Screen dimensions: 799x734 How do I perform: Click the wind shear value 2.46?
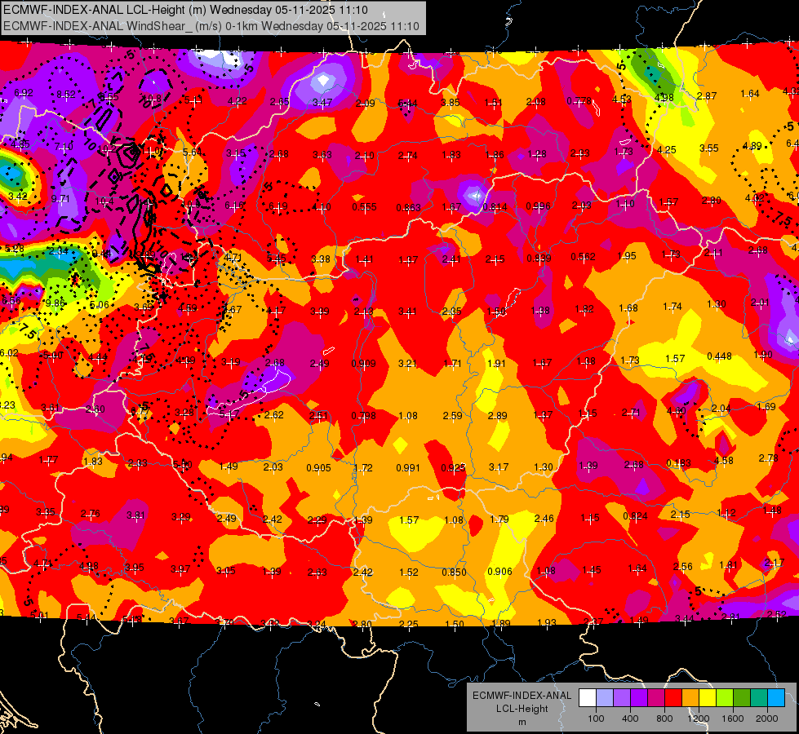click(544, 519)
